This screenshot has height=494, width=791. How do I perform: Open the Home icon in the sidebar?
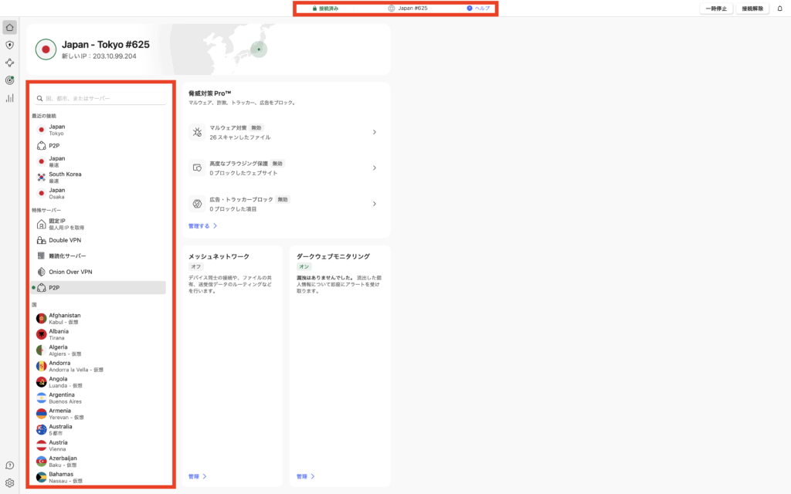(x=9, y=27)
